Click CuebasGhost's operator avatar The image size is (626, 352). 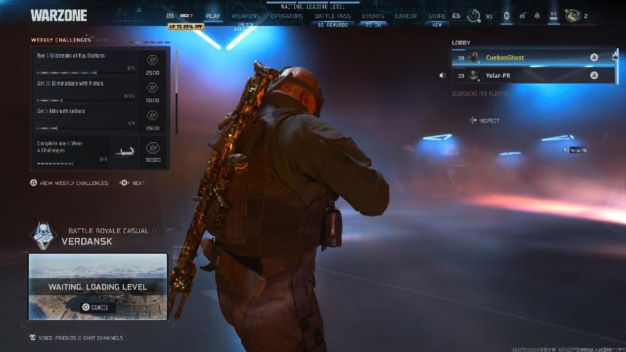click(x=473, y=58)
